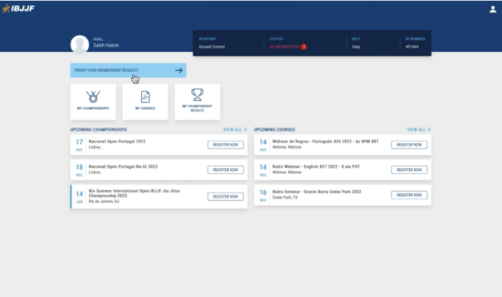Register for Rules Webinar English #27
This screenshot has height=297, width=502.
pos(409,170)
